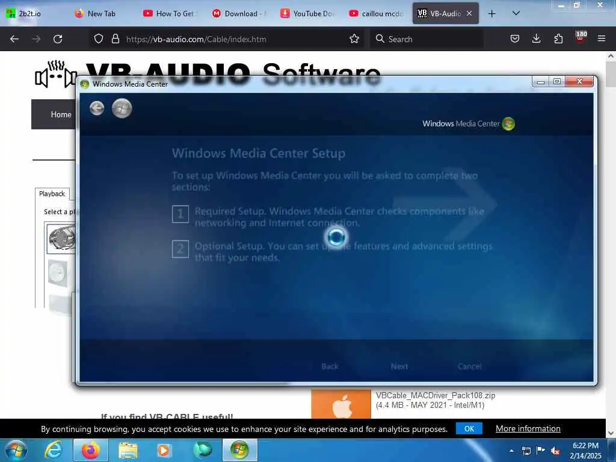Open the clock showing 6:22 PM
This screenshot has height=462, width=616.
(585, 450)
